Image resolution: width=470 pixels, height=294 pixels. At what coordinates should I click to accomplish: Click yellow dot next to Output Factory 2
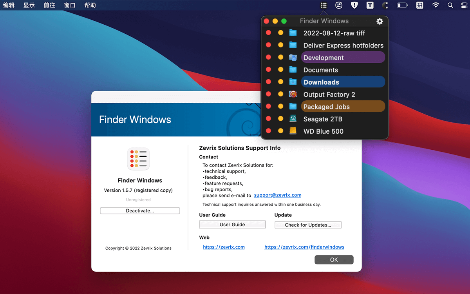(x=280, y=94)
